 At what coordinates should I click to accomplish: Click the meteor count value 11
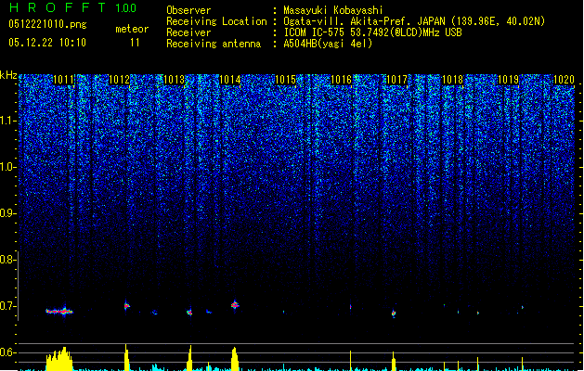[135, 43]
